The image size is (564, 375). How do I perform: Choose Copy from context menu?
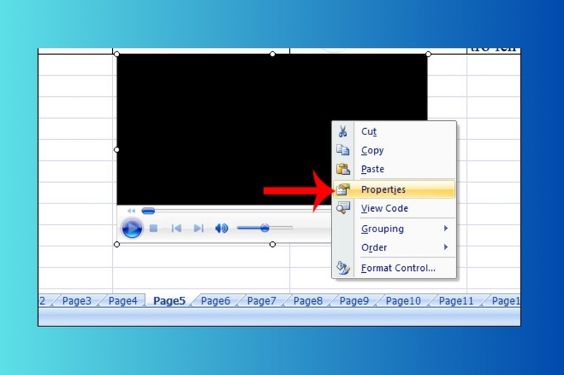point(394,151)
